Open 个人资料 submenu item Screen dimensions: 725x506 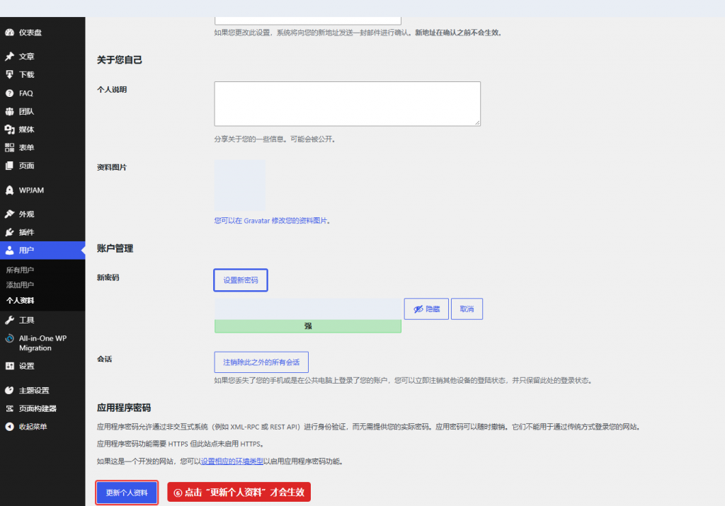point(21,300)
